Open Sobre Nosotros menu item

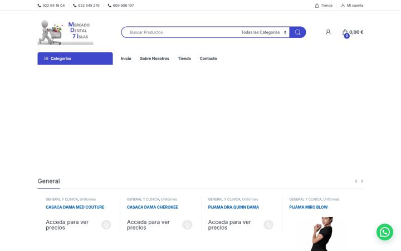[154, 59]
